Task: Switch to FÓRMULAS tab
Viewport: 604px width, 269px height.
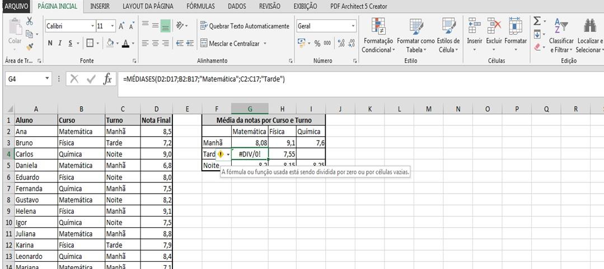Action: (201, 6)
